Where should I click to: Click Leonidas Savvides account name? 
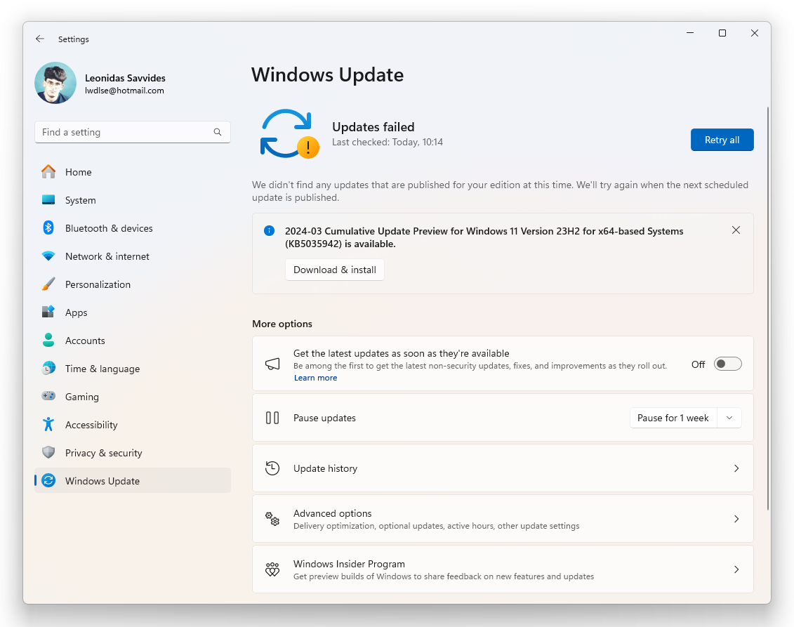click(125, 78)
